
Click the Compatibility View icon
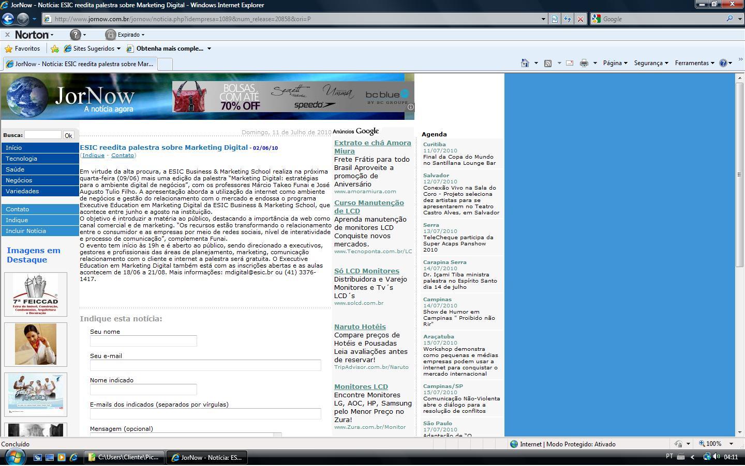[x=555, y=19]
